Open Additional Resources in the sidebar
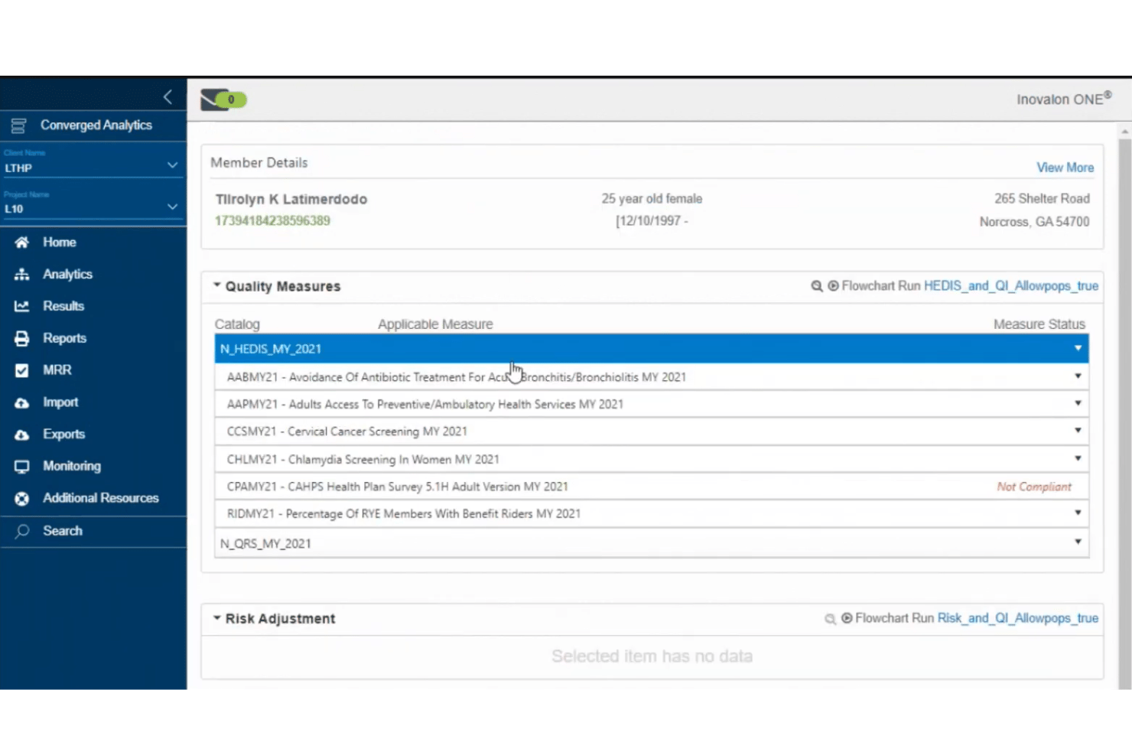Viewport: 1132px width, 755px height. tap(101, 498)
